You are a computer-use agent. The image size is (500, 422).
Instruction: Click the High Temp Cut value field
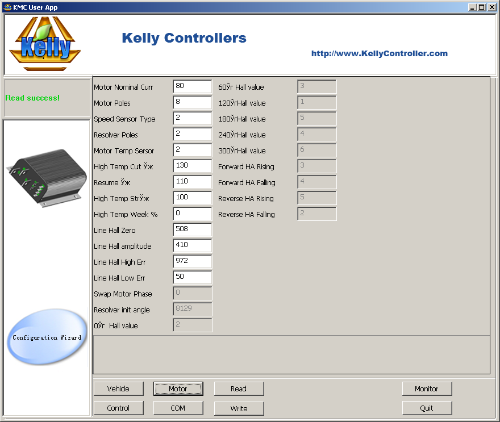pos(192,166)
